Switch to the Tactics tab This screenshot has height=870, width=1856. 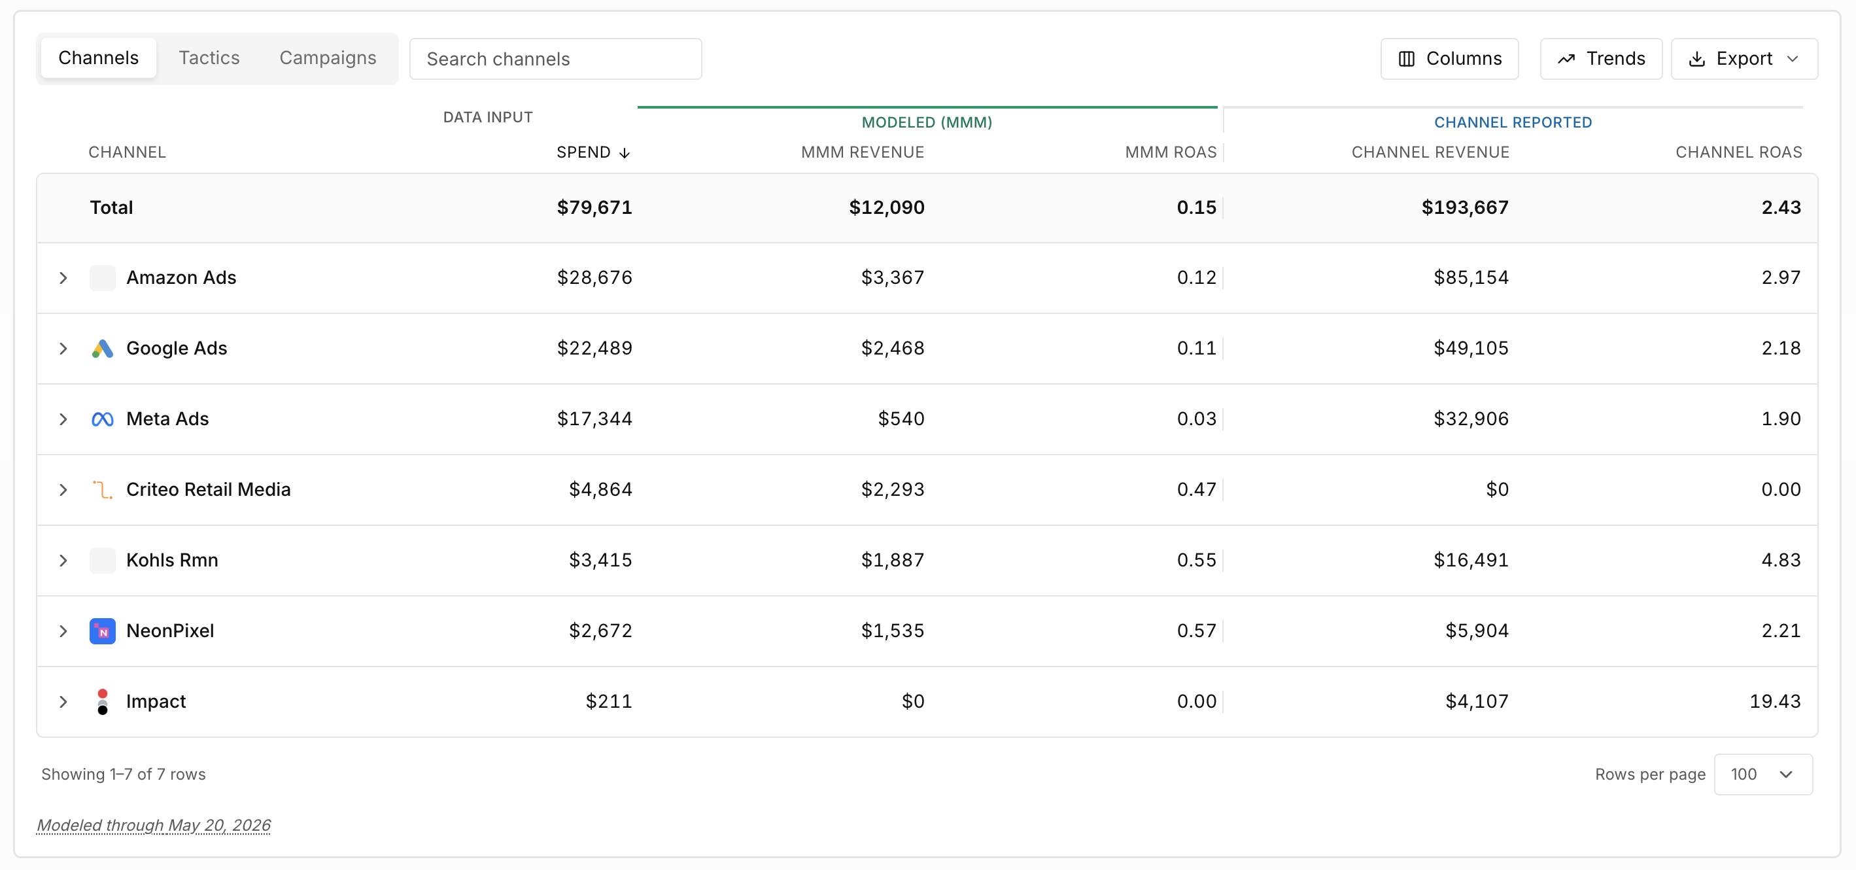209,58
